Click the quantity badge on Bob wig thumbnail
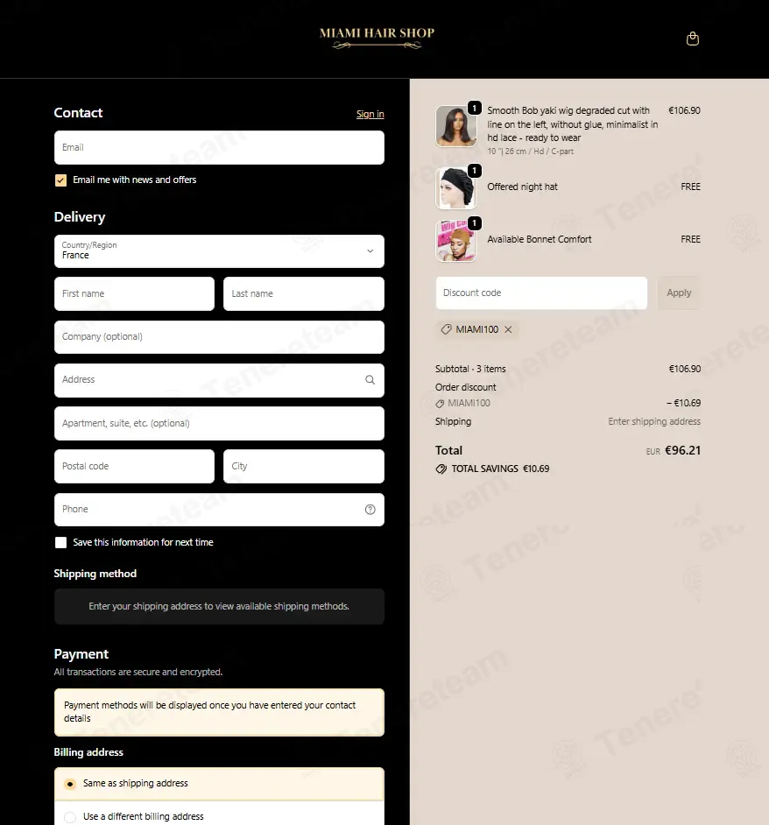This screenshot has height=825, width=769. (474, 108)
